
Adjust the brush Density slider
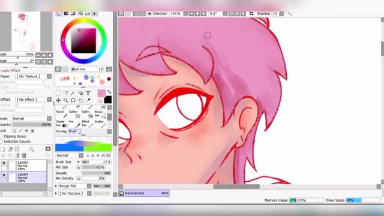(96, 173)
